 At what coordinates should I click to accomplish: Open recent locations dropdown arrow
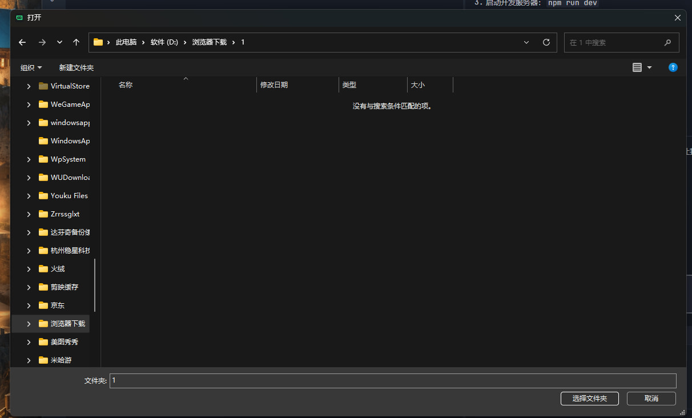tap(59, 42)
